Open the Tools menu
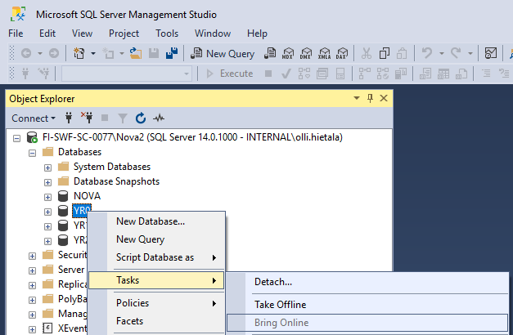 coord(167,33)
